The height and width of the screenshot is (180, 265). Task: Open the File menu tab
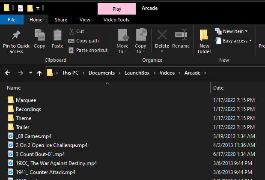click(12, 20)
